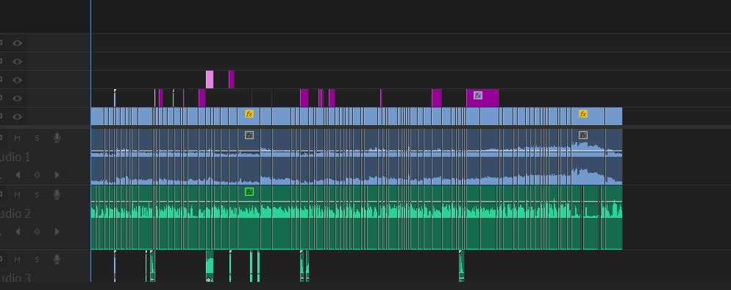731x290 pixels.
Task: Click the right gray fx badge on Audio 1
Action: [582, 135]
